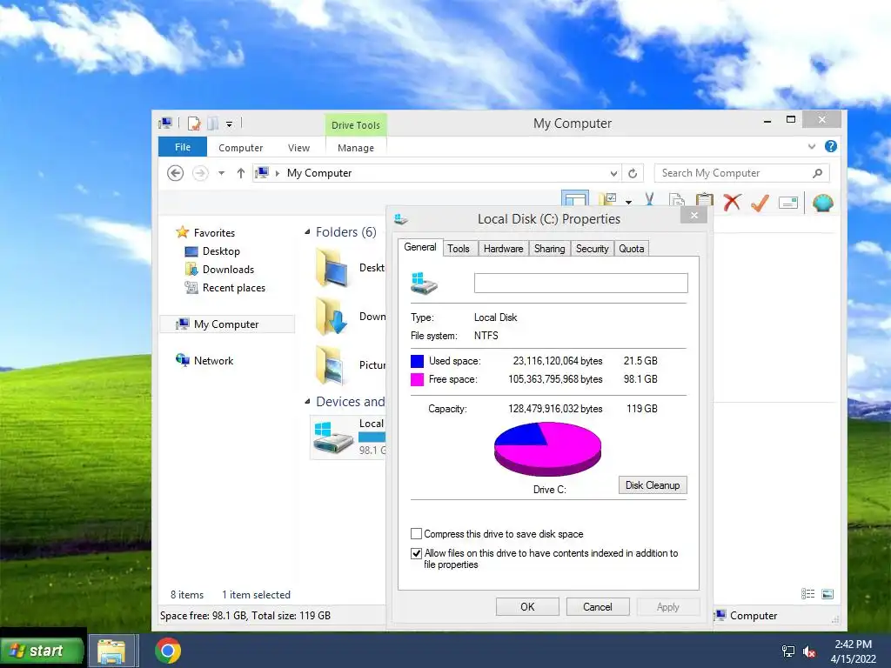Refresh the My Computer view
Screen dimensions: 891x668
pos(633,173)
